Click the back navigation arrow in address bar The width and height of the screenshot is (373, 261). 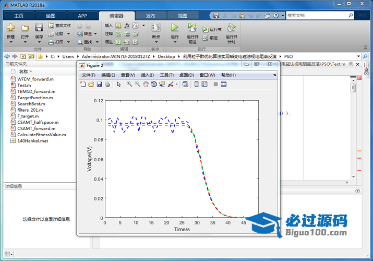tap(7, 56)
